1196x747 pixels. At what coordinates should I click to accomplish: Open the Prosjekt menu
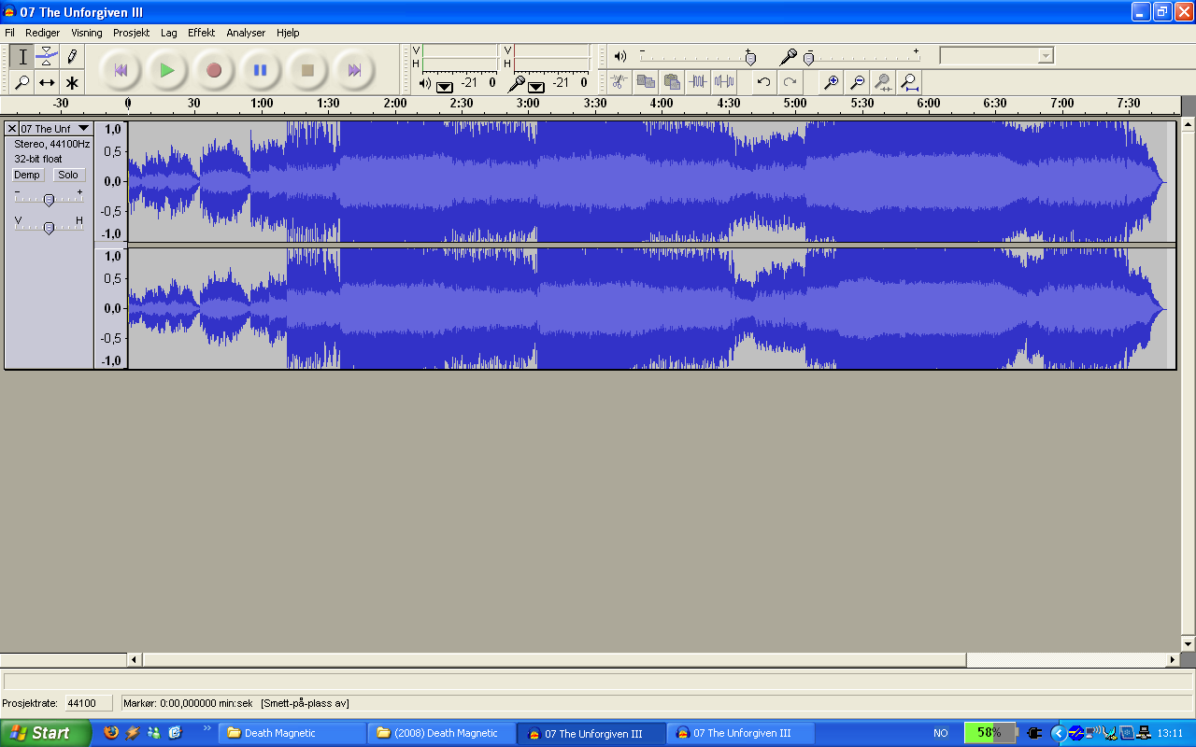(132, 33)
